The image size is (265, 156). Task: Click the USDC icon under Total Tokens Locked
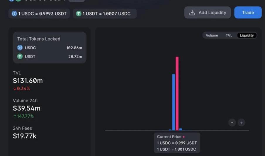click(x=20, y=48)
